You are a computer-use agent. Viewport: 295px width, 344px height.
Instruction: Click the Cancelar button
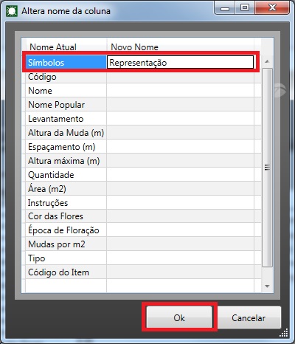(x=249, y=317)
